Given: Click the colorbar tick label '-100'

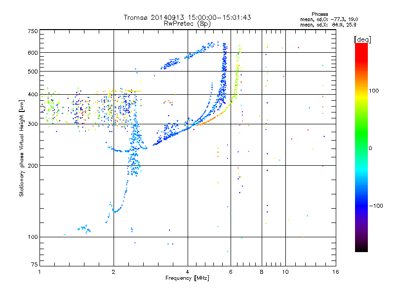Looking at the screenshot, I should (376, 206).
